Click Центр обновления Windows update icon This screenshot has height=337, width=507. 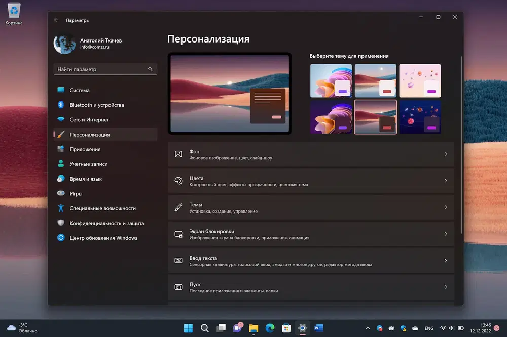coord(61,238)
